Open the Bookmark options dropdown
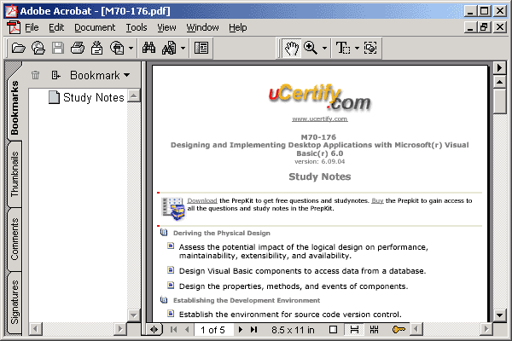 point(100,75)
